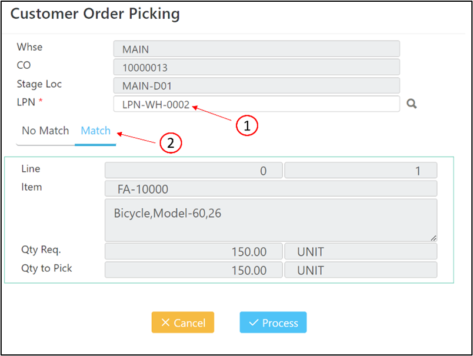Click the circled number 1 annotation
The width and height of the screenshot is (473, 356).
tap(247, 125)
